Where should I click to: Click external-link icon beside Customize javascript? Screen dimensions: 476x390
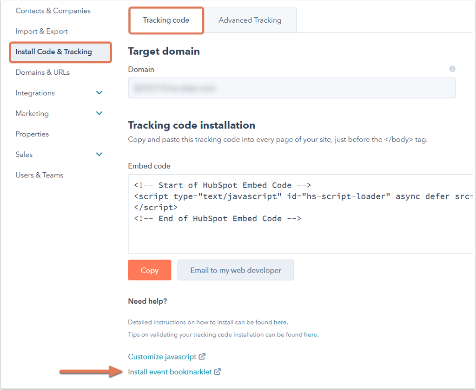(202, 356)
